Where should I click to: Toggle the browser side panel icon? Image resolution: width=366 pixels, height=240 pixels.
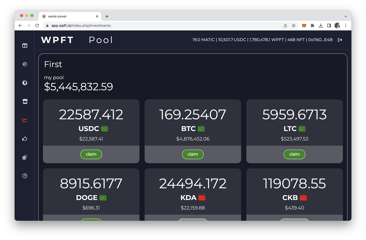click(x=329, y=26)
